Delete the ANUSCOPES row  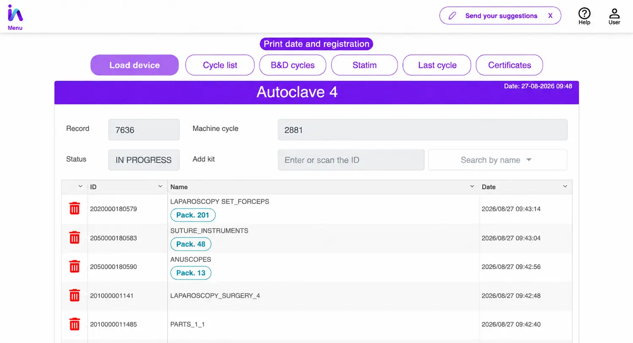pyautogui.click(x=74, y=267)
